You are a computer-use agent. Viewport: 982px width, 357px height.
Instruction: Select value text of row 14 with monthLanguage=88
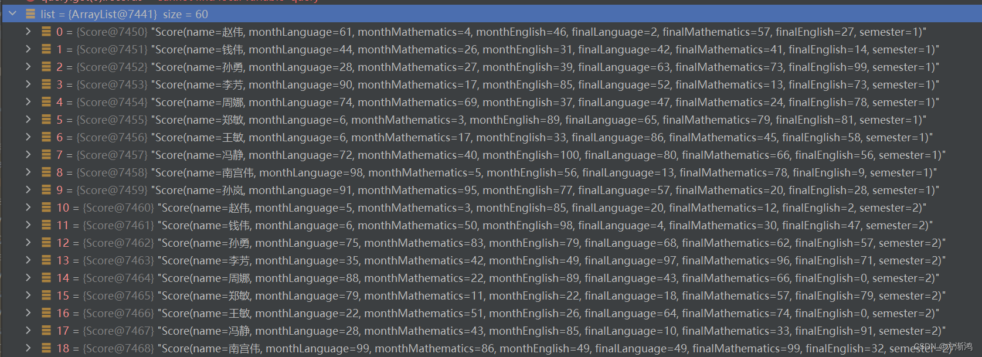(x=548, y=278)
